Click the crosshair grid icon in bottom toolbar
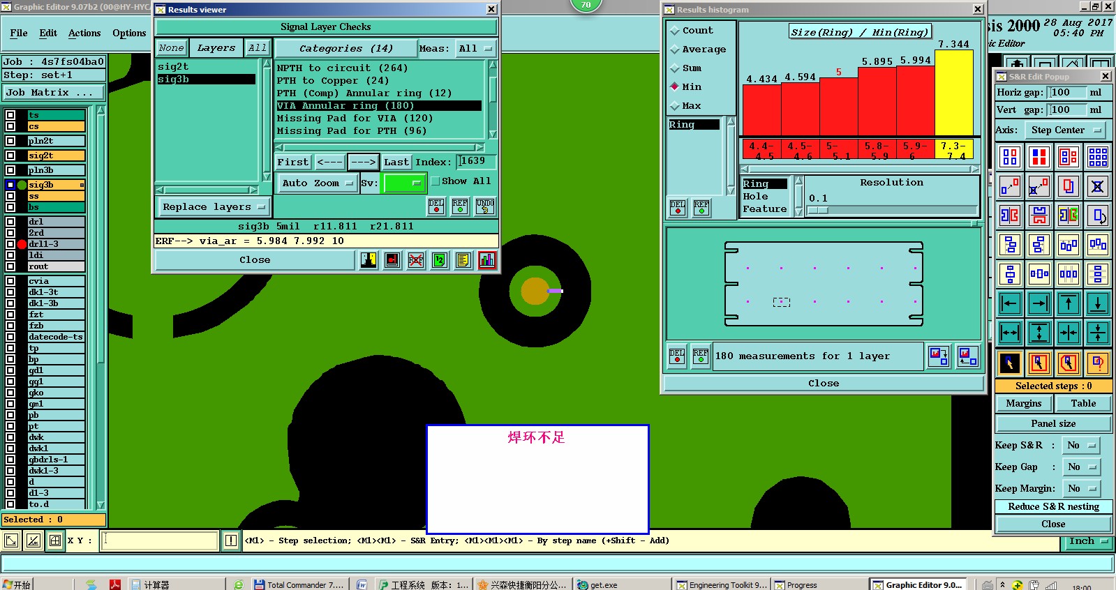 click(x=55, y=540)
